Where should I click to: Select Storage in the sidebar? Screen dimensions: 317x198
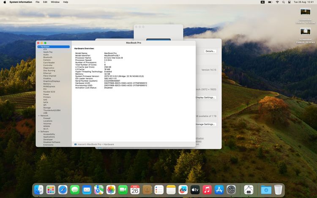[x=47, y=108]
